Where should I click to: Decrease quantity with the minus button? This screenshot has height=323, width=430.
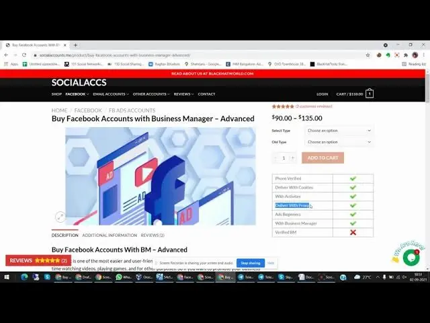(275, 158)
